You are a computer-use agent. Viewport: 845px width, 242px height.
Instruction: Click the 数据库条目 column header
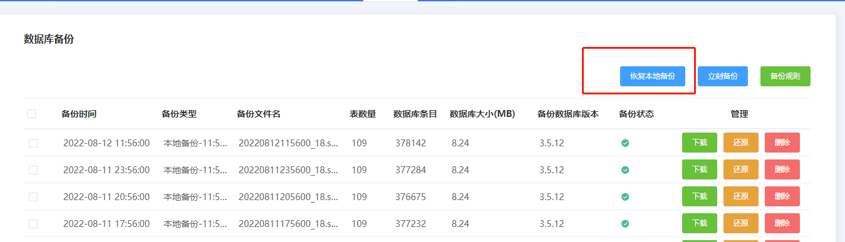[415, 114]
